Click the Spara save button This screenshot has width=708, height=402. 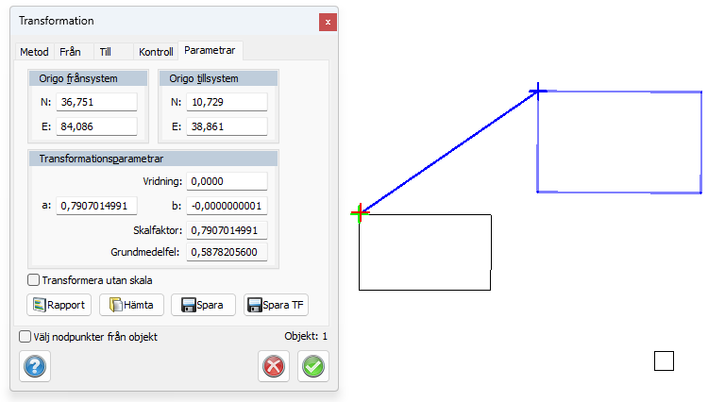click(203, 305)
